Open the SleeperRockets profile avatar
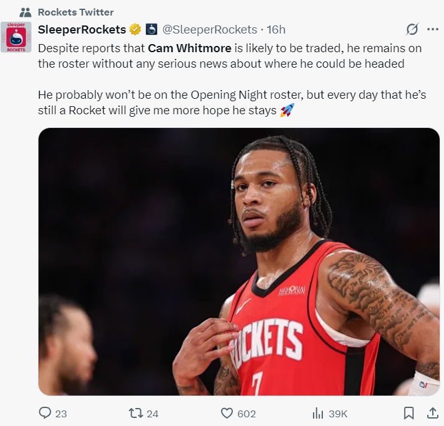 click(16, 37)
